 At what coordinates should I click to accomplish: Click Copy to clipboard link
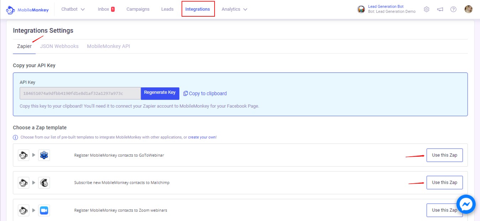point(205,93)
